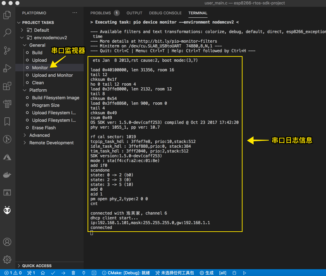This screenshot has width=326, height=276.
Task: Click the 未选择任何工具包 kit selector
Action: tap(175, 273)
